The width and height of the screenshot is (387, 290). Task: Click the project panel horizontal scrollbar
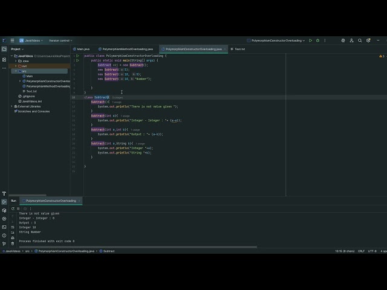[27, 195]
